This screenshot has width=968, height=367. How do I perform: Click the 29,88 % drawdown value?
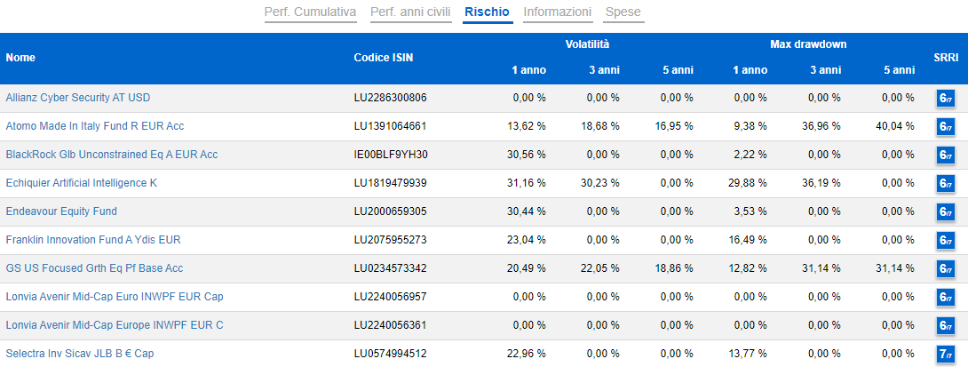747,183
